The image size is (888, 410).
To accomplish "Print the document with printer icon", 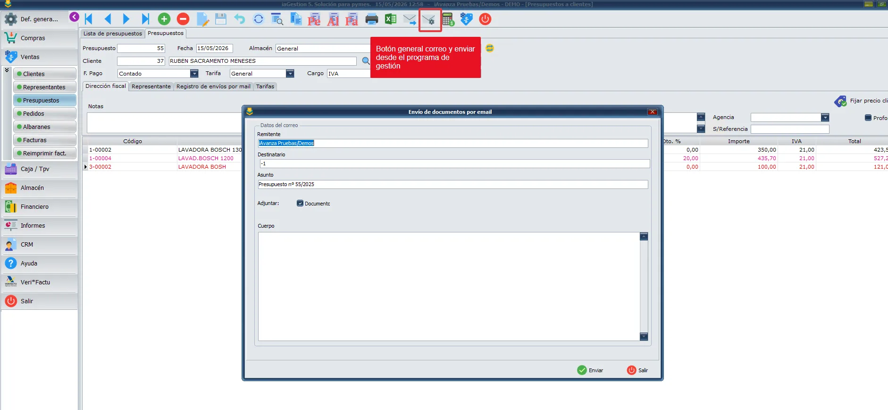I will [372, 19].
